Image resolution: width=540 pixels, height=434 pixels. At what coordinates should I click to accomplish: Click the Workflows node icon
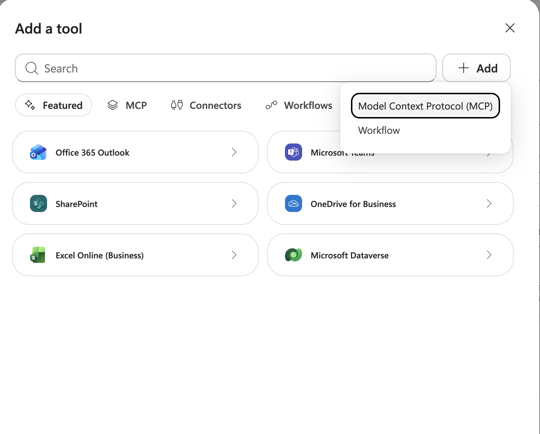271,105
